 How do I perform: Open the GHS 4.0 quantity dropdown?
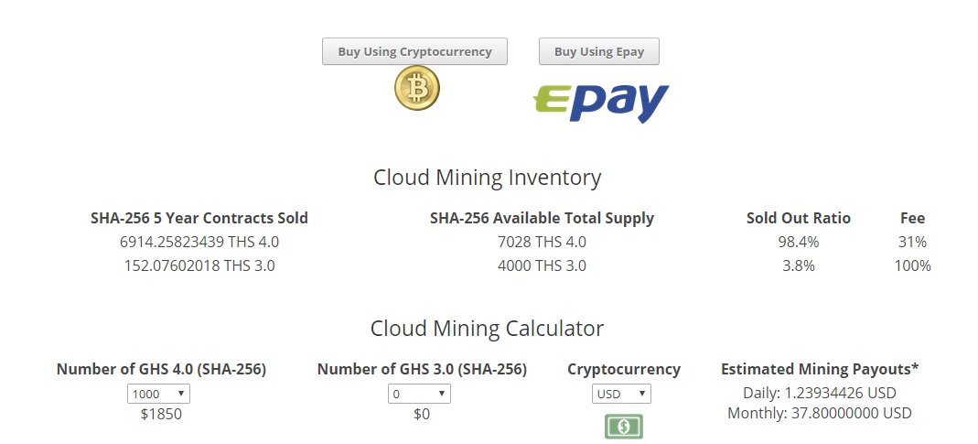click(x=158, y=394)
